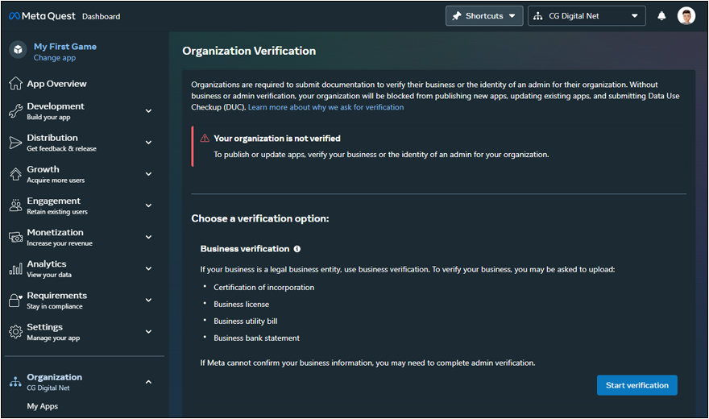
Task: Click 'Business utility bill' list item
Action: coord(246,322)
